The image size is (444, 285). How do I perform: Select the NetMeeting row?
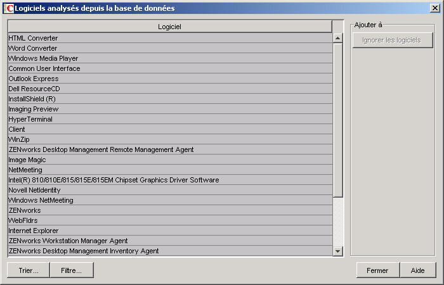tap(170, 170)
